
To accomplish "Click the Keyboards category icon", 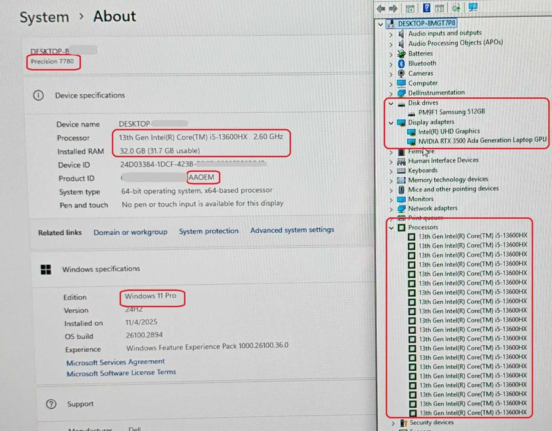I will coord(401,171).
